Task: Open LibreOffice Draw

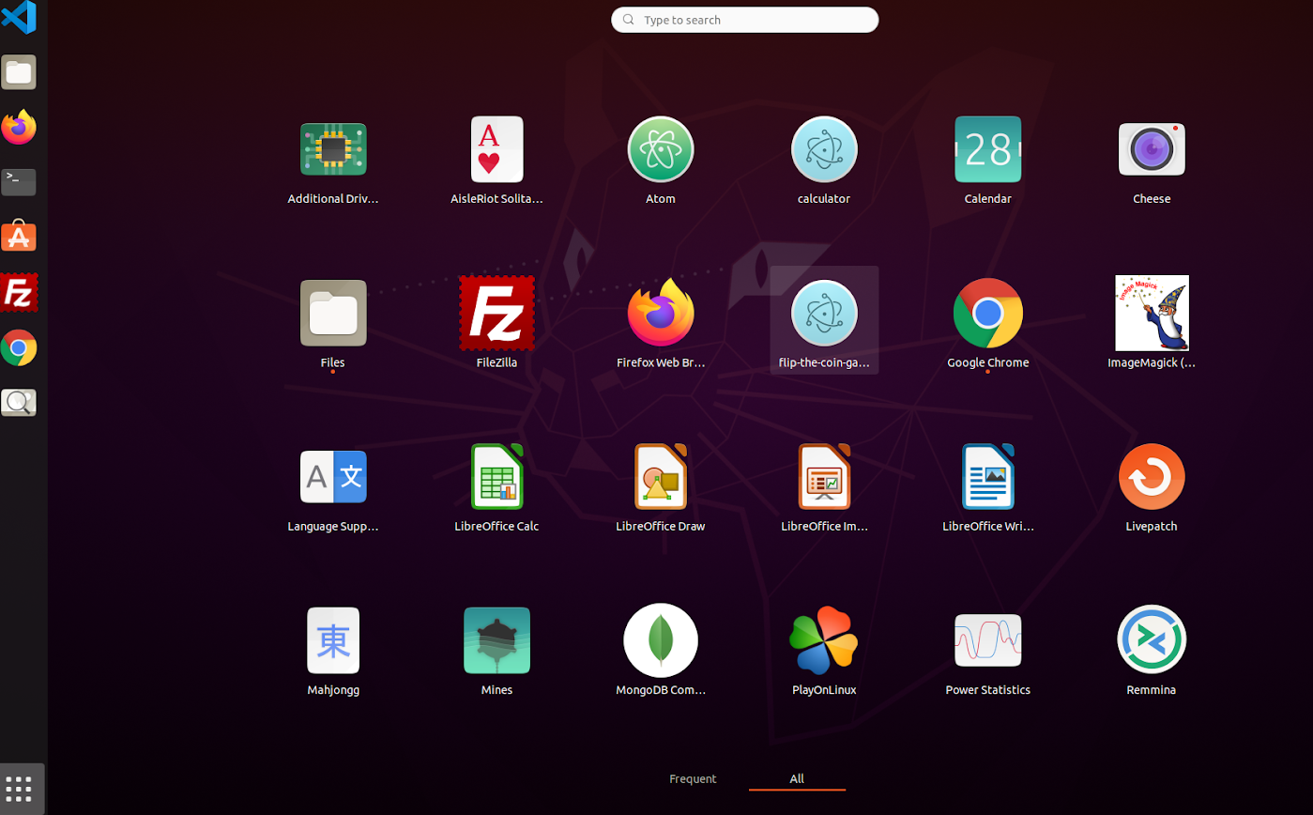Action: pos(661,477)
